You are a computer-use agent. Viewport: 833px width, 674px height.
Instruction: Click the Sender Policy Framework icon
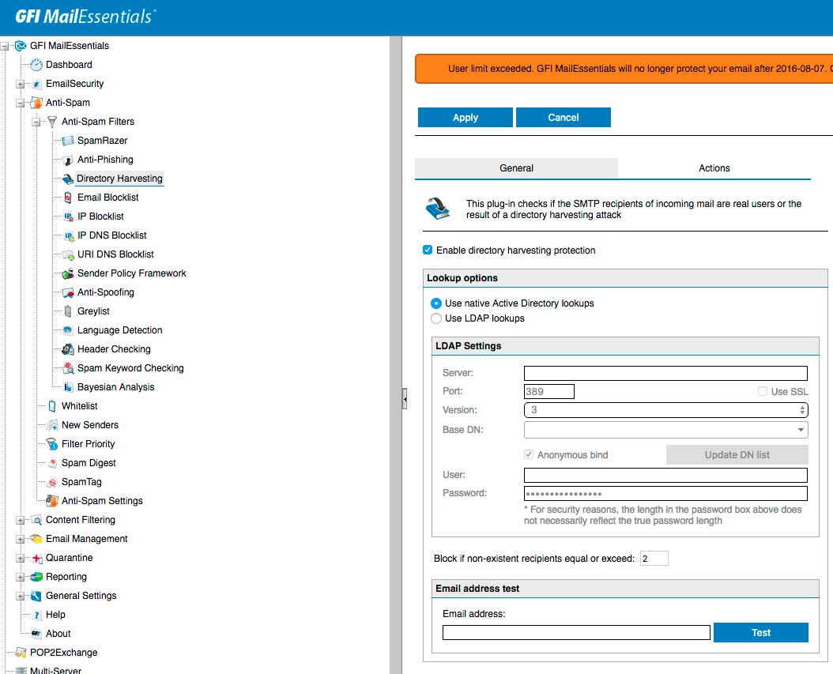pos(68,273)
